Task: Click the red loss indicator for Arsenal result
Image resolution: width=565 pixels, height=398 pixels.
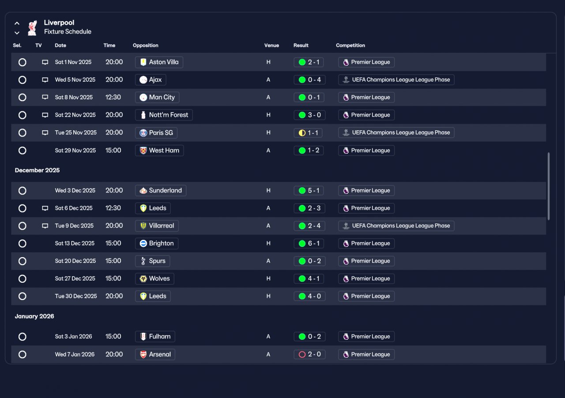Action: click(302, 355)
